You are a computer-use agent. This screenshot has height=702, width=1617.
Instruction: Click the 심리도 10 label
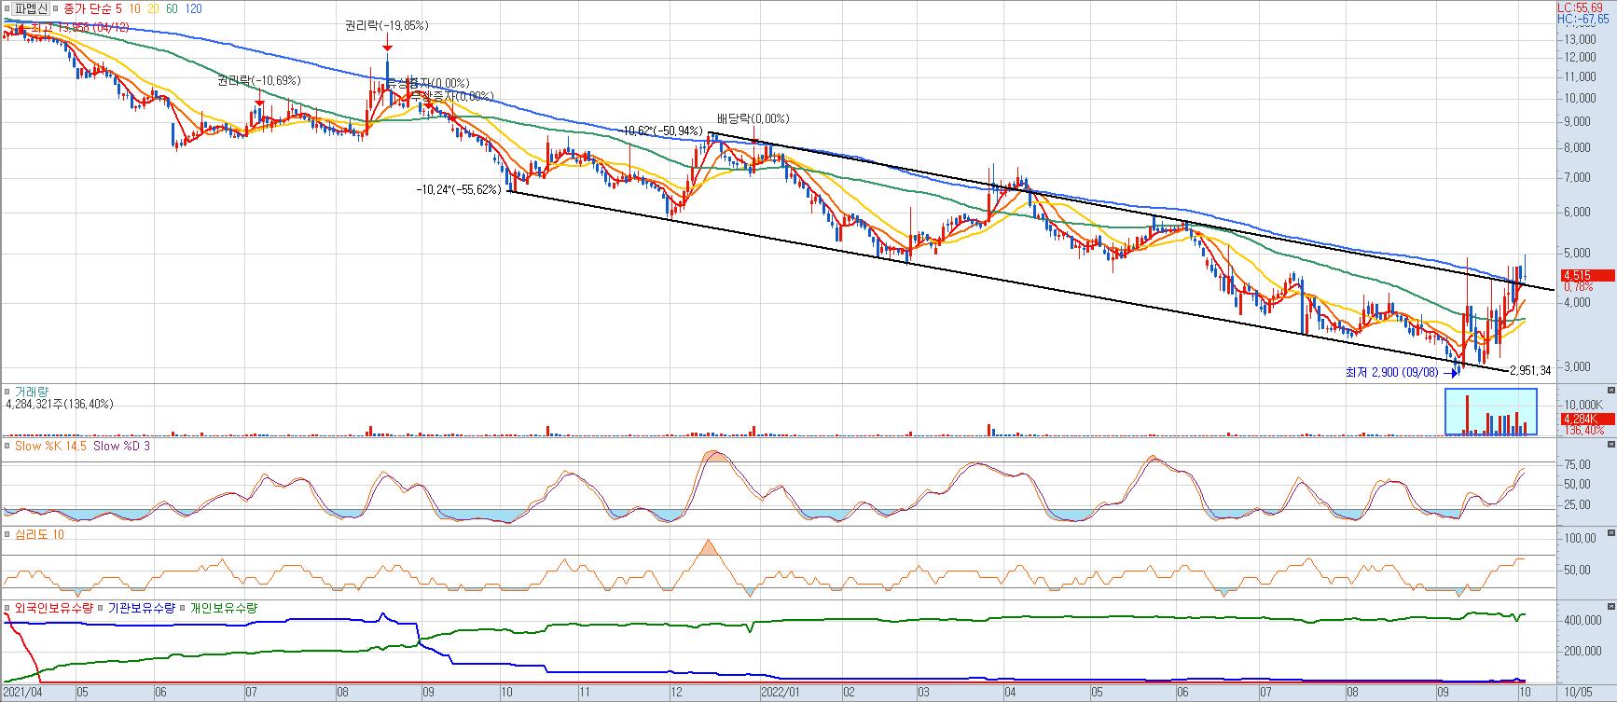[39, 535]
